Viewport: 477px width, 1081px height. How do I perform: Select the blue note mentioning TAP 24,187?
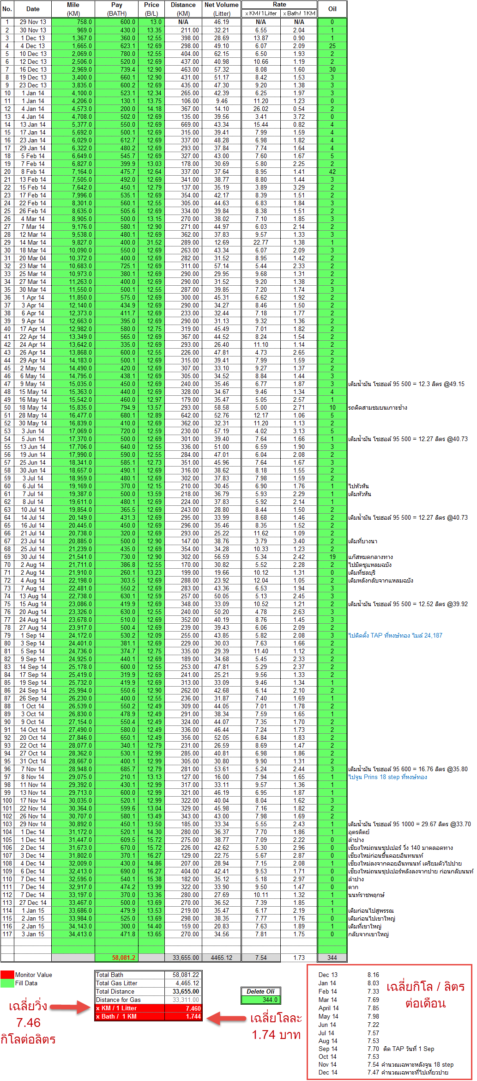pyautogui.click(x=395, y=635)
